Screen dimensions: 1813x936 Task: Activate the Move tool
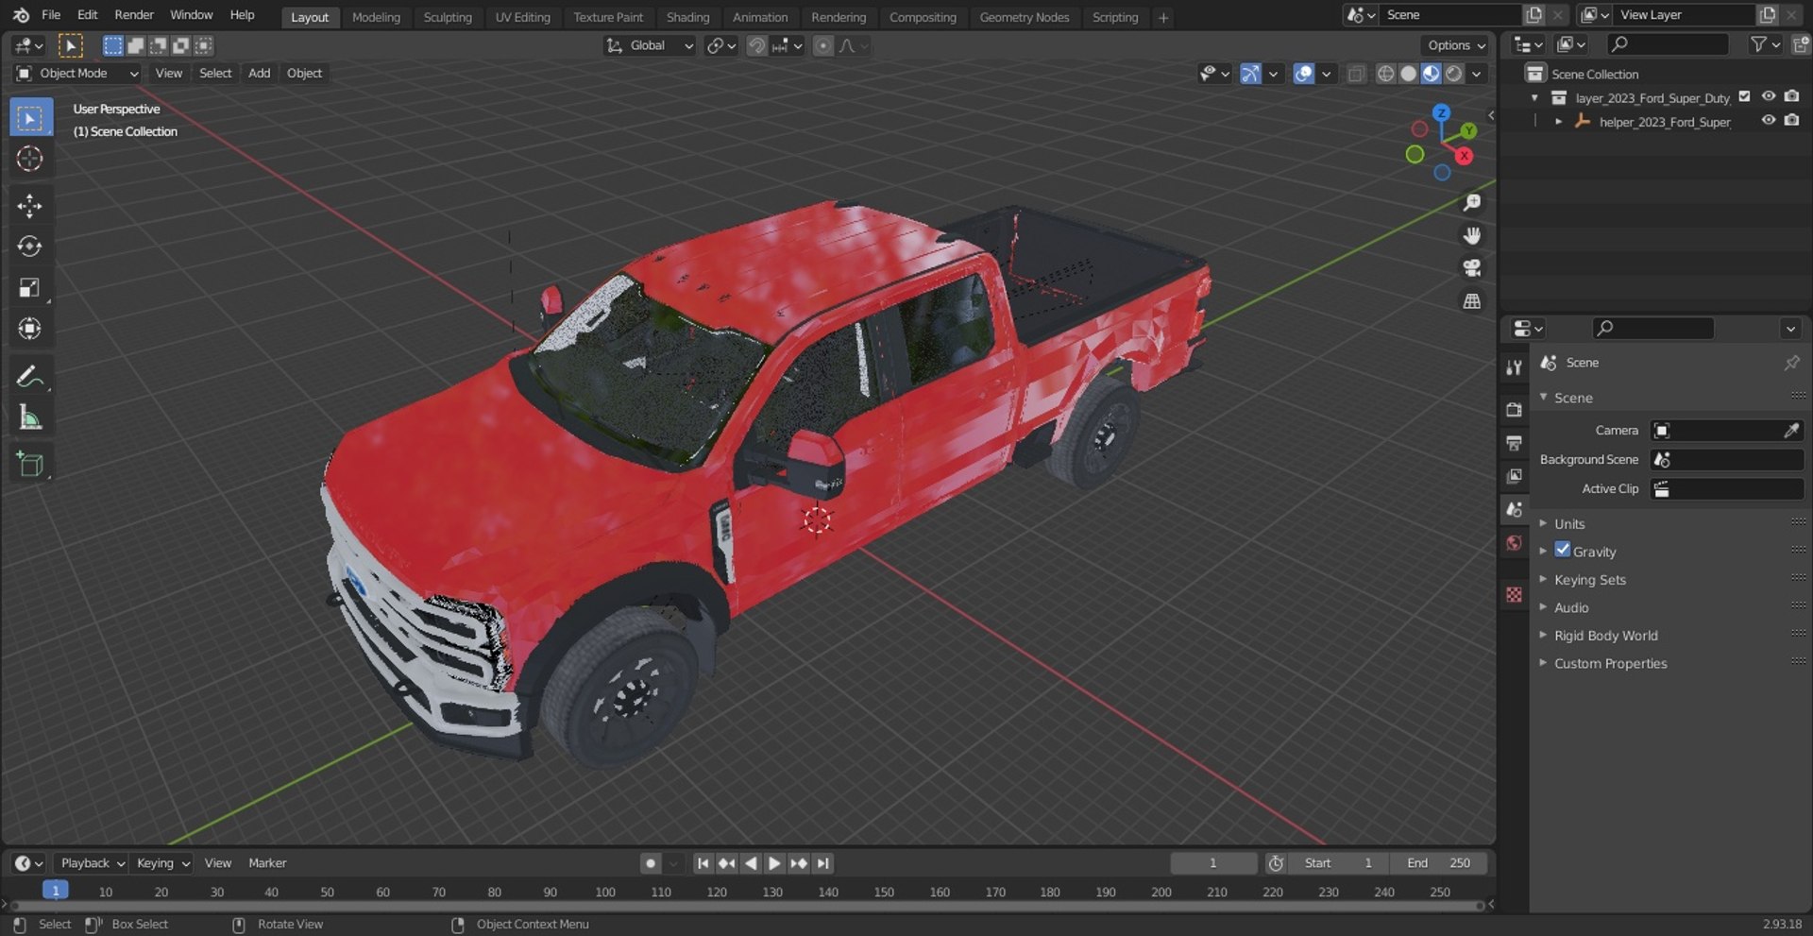click(30, 206)
